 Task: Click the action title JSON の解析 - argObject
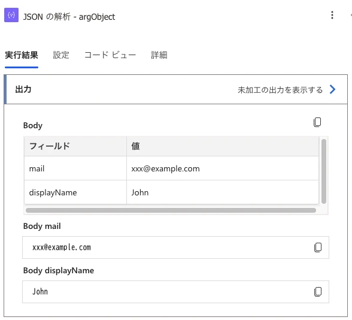click(x=69, y=17)
